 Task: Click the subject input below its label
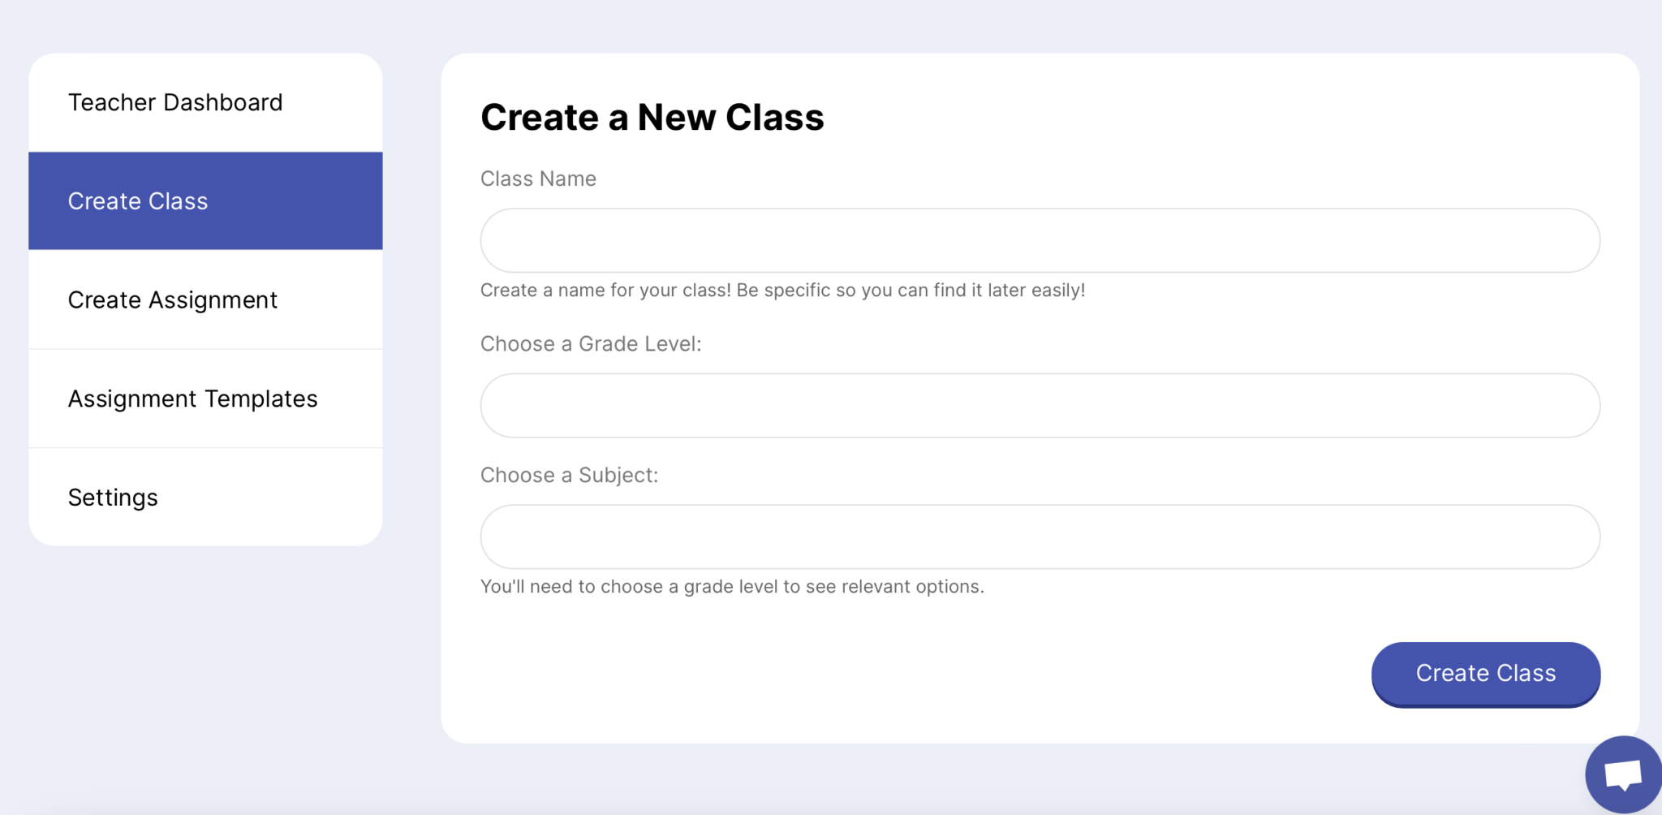(1040, 536)
